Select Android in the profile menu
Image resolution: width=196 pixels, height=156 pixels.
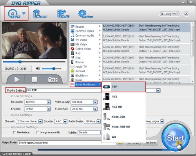(85, 71)
